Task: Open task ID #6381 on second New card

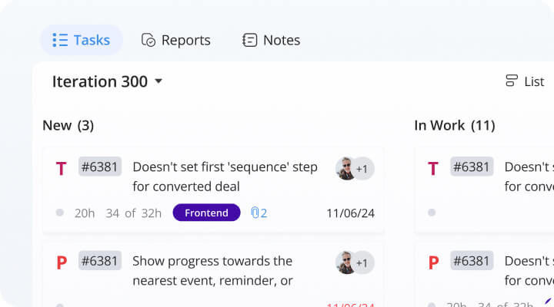Action: 100,261
